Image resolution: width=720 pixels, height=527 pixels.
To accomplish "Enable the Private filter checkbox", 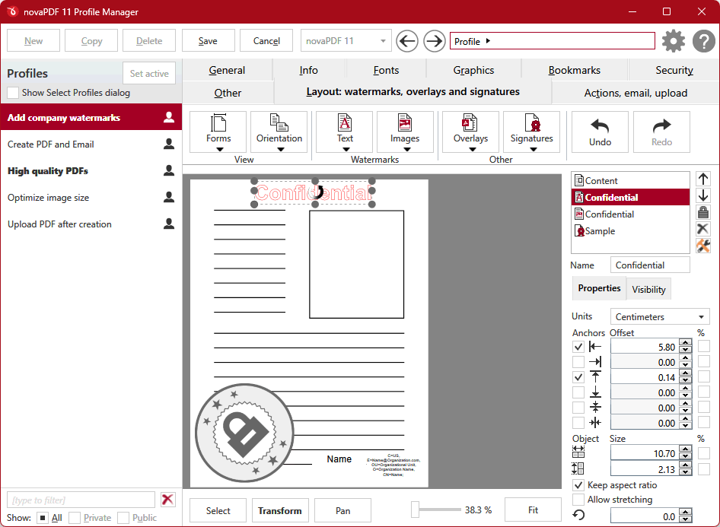I will coord(75,518).
